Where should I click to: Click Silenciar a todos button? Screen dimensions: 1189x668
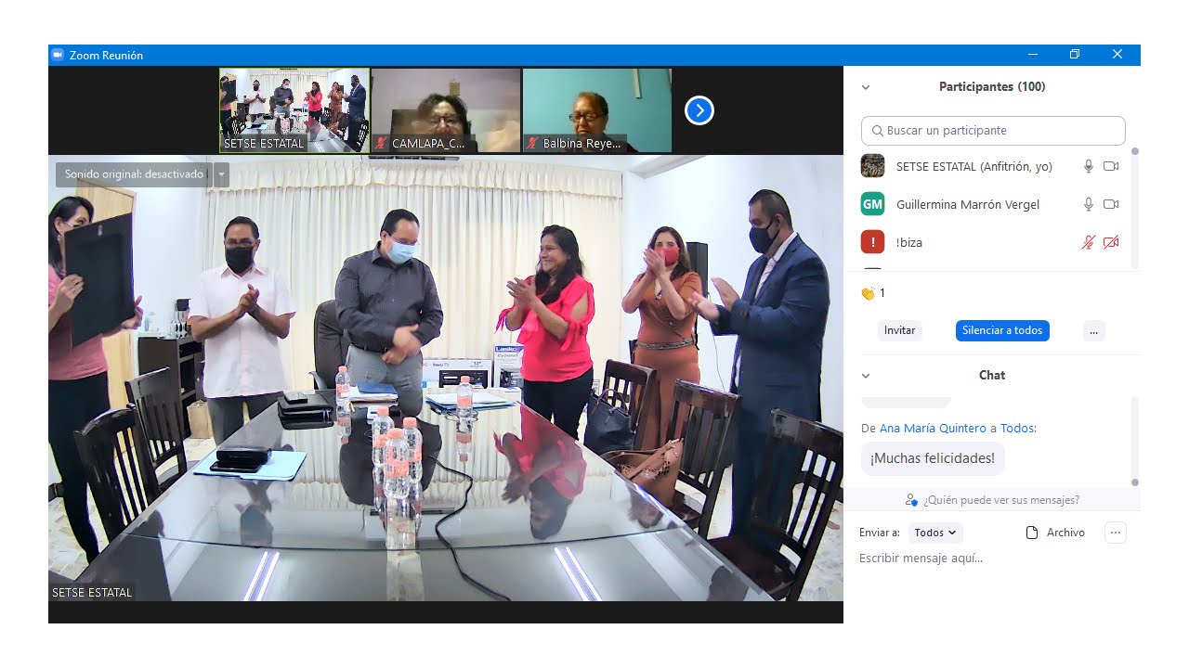(x=1002, y=330)
